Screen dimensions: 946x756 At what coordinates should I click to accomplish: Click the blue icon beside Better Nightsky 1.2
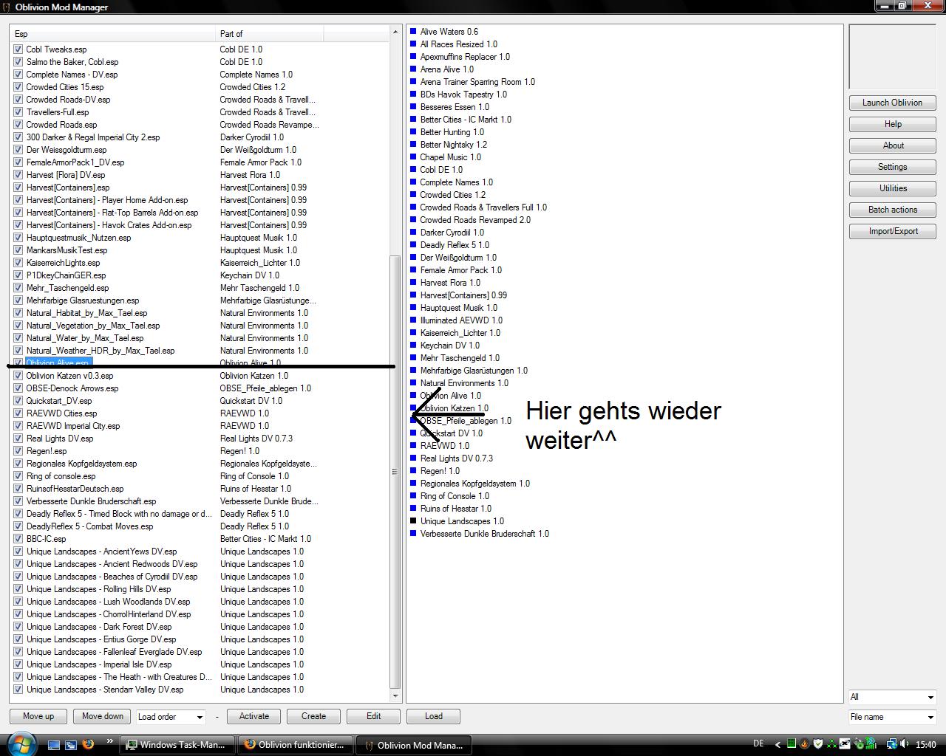coord(414,145)
